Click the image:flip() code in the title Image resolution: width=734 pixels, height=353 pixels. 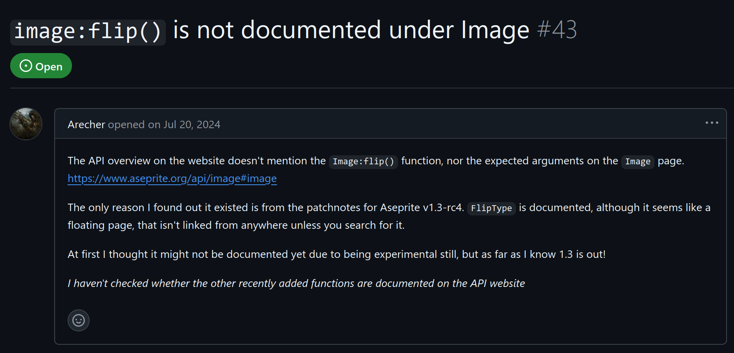click(x=88, y=31)
